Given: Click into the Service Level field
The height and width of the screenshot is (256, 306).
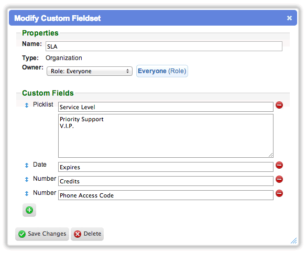Looking at the screenshot, I should tap(166, 107).
